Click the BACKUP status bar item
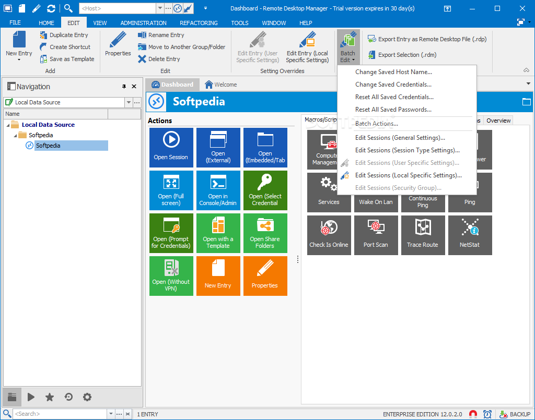Viewport: 535px width, 420px height. [x=515, y=414]
